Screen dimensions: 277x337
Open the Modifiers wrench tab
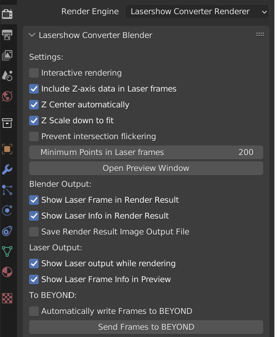pos(7,169)
